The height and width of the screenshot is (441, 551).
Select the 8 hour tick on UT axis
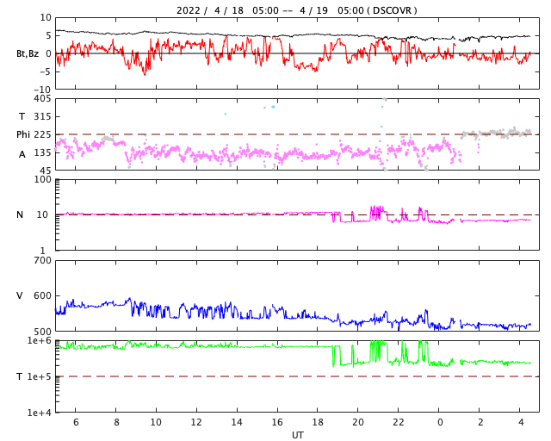click(x=116, y=422)
